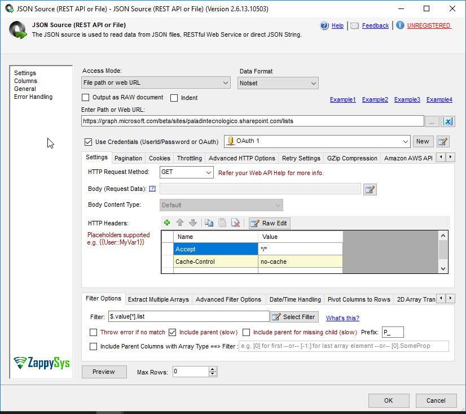Image resolution: width=466 pixels, height=414 pixels.
Task: Click the Cancel button
Action: click(436, 400)
